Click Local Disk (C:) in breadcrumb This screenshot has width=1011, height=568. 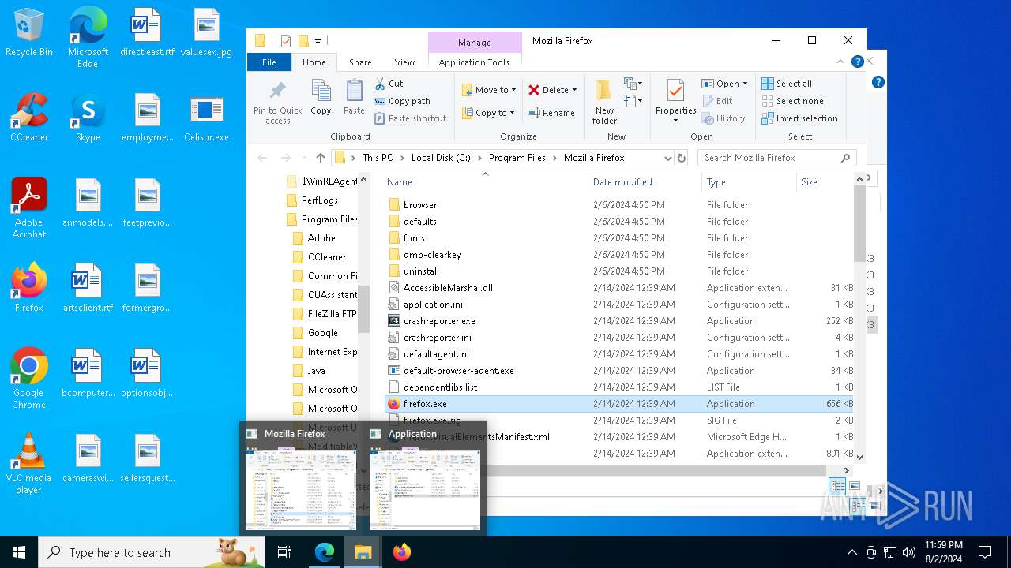(x=441, y=158)
